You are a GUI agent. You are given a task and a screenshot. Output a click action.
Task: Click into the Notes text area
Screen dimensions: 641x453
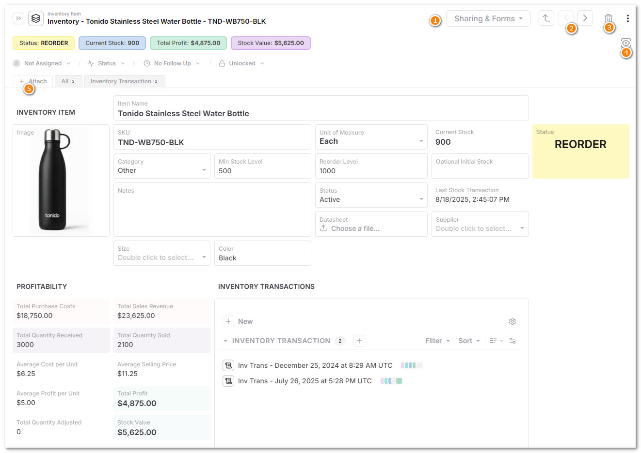[x=212, y=210]
